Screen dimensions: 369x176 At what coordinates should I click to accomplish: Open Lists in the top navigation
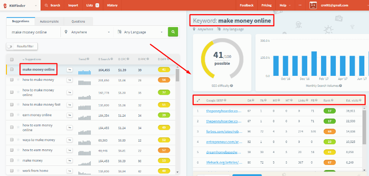point(93,5)
